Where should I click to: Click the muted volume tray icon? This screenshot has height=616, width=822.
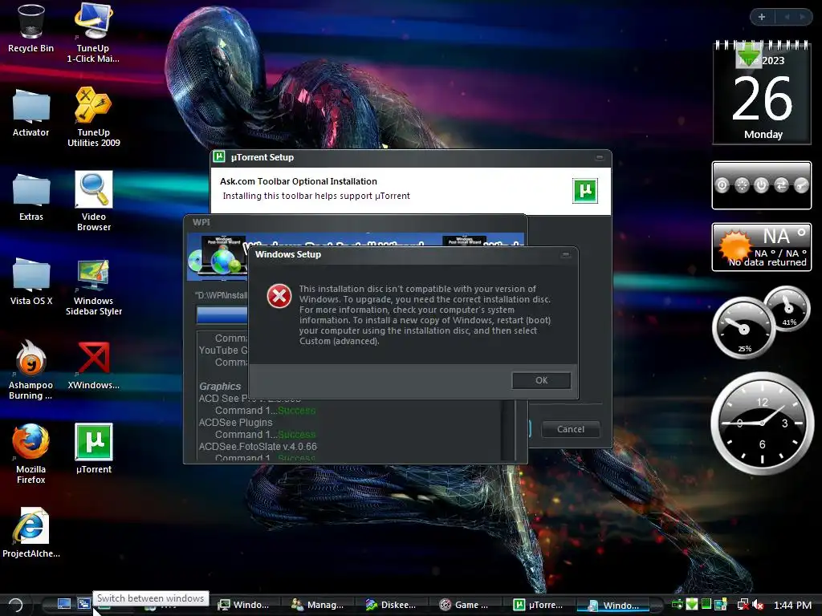coord(758,605)
